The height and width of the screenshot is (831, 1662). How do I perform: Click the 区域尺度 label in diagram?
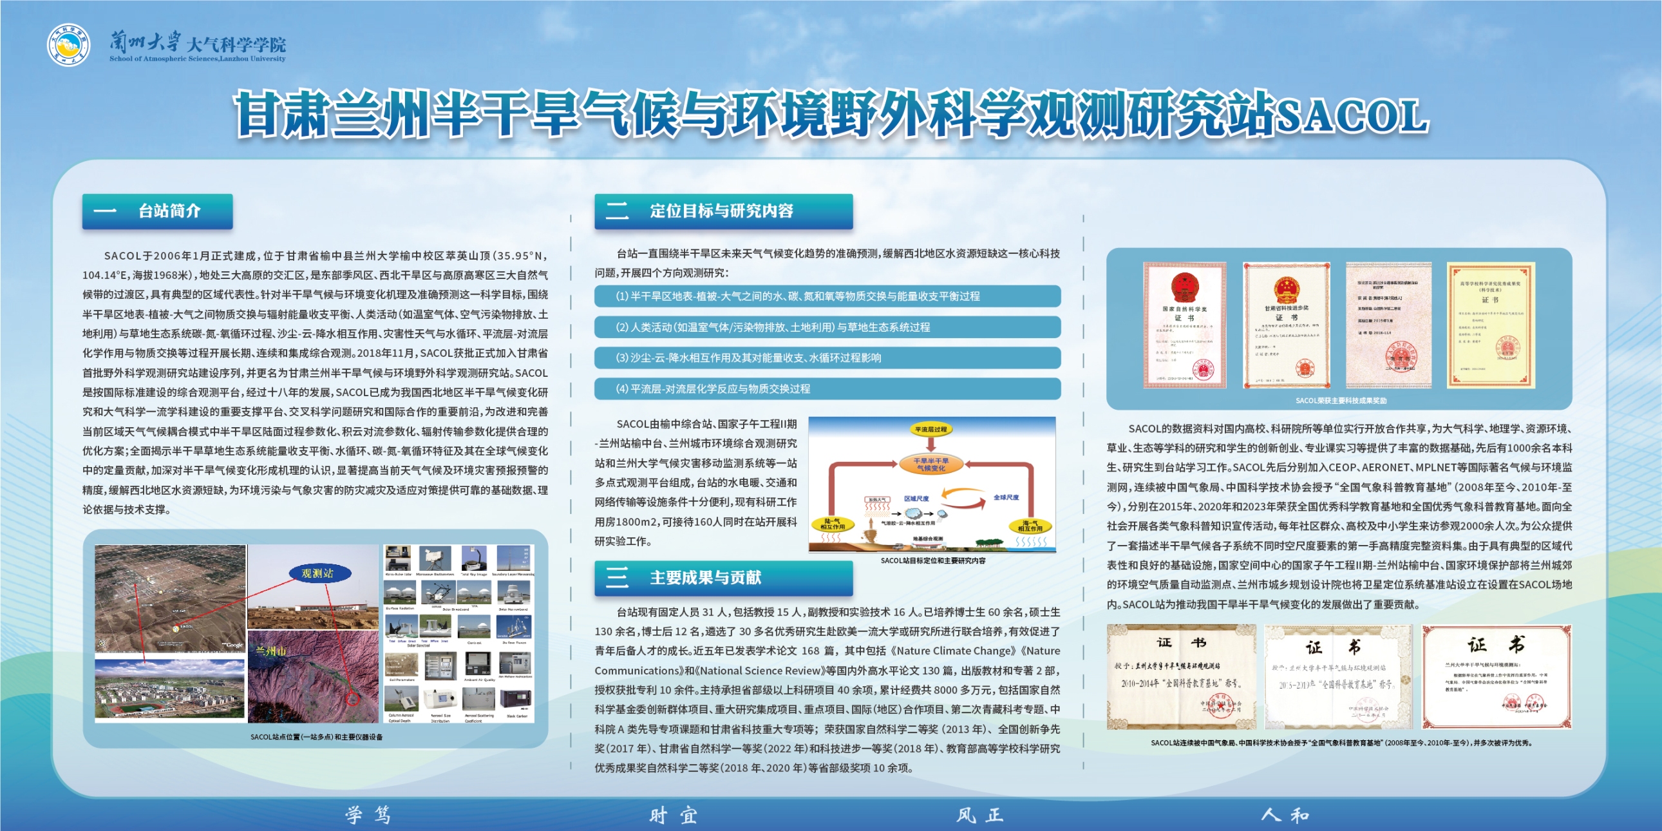[x=916, y=499]
